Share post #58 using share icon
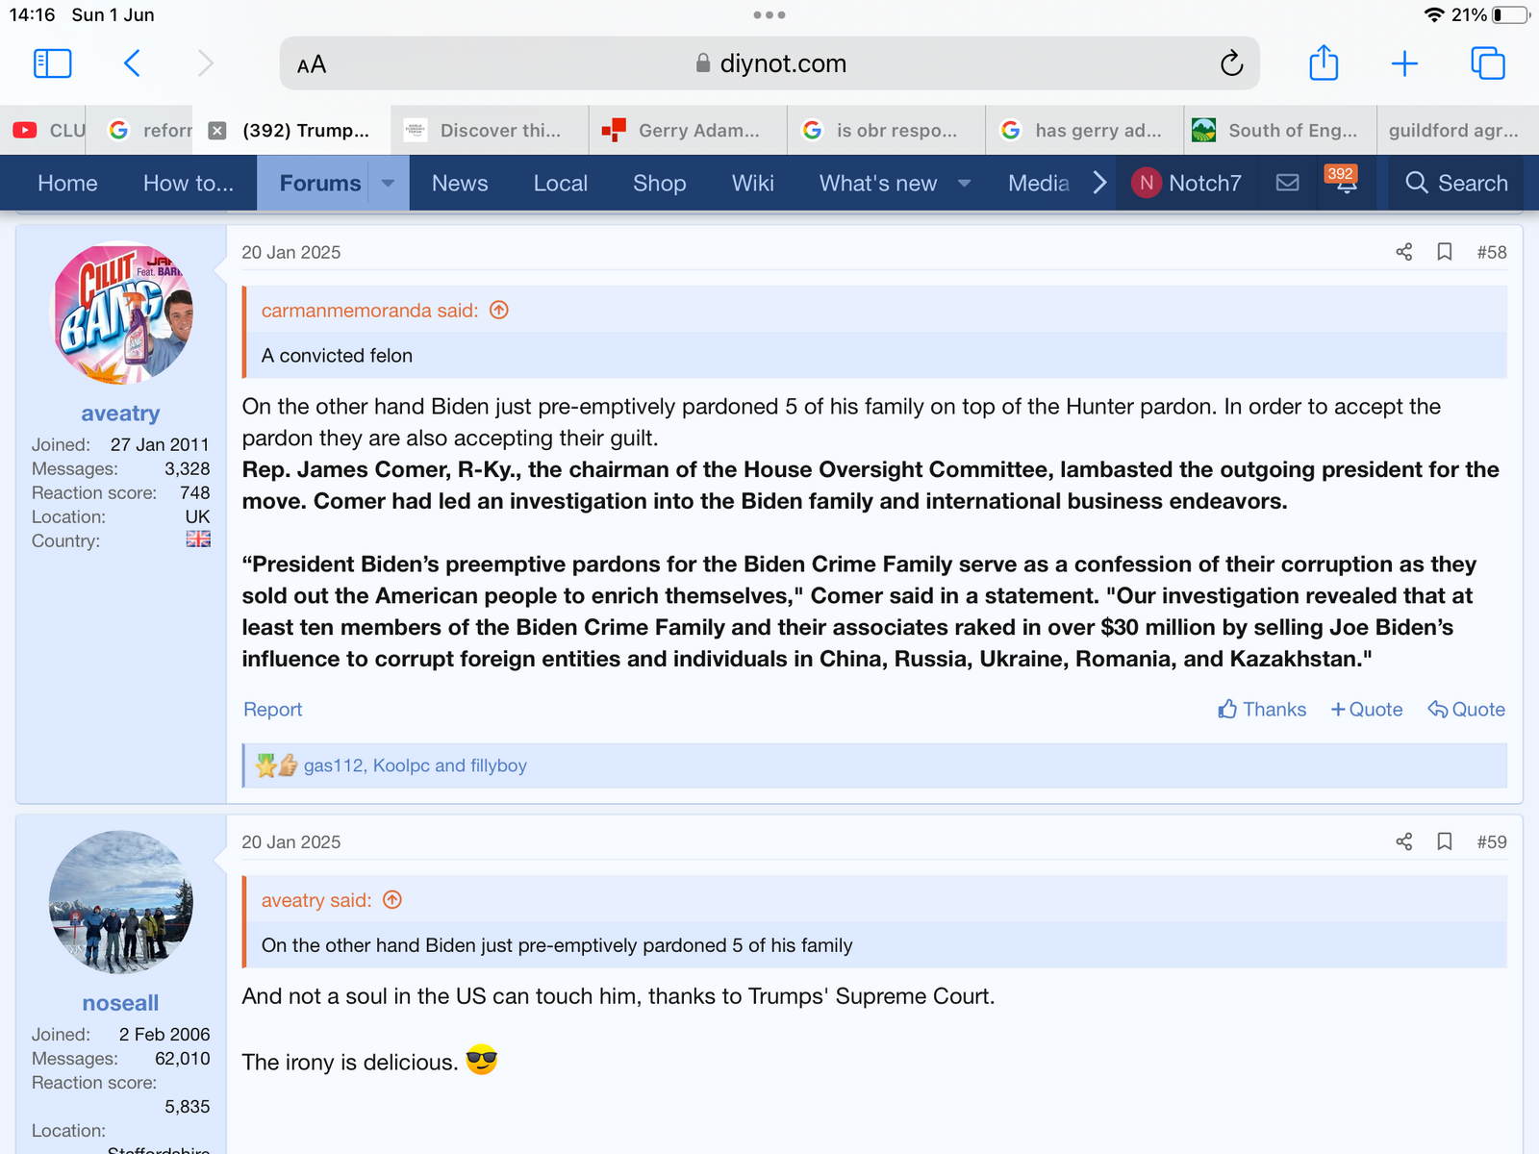1539x1154 pixels. (x=1403, y=252)
